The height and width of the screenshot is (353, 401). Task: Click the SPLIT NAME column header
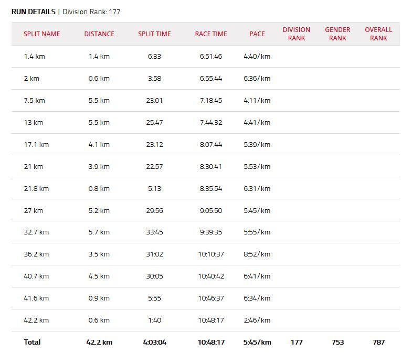(x=41, y=34)
